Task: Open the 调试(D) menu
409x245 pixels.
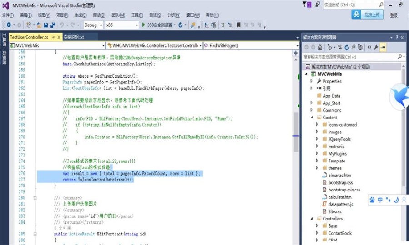Action: (x=99, y=15)
